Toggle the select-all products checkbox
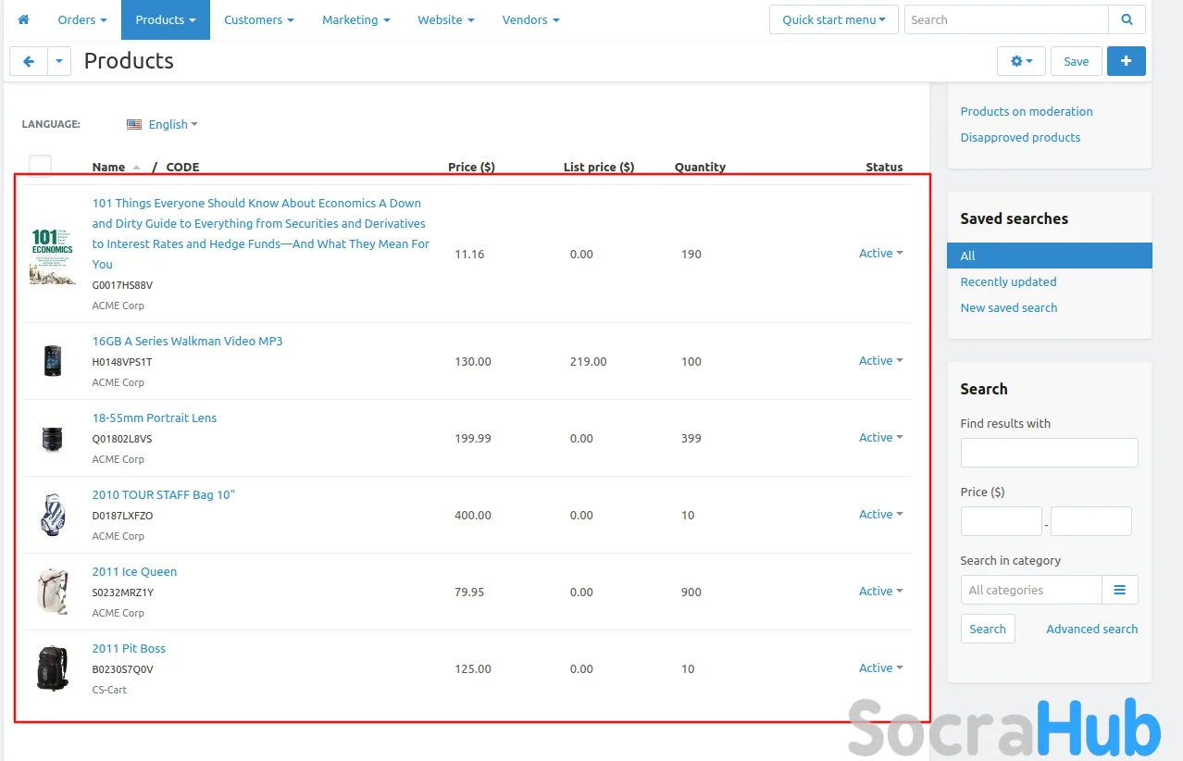Viewport: 1183px width, 761px height. click(40, 166)
